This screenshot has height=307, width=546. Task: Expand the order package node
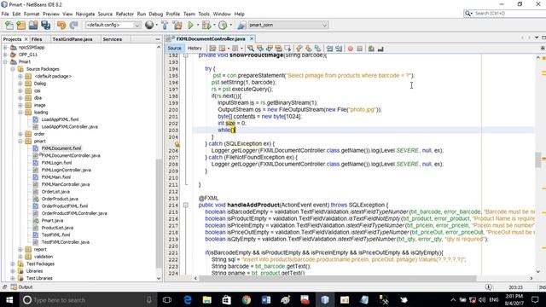[x=20, y=134]
